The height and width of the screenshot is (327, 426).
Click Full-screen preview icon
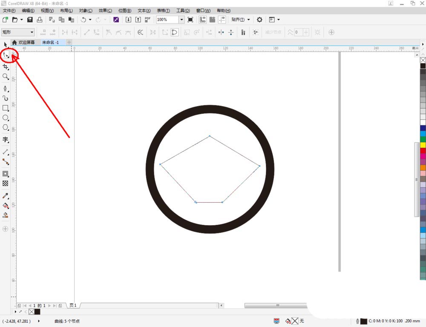point(190,20)
